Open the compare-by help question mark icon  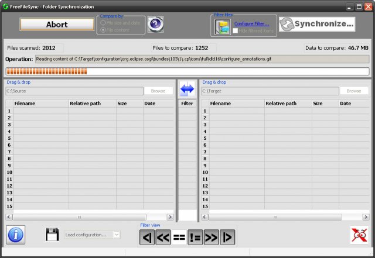coord(155,24)
